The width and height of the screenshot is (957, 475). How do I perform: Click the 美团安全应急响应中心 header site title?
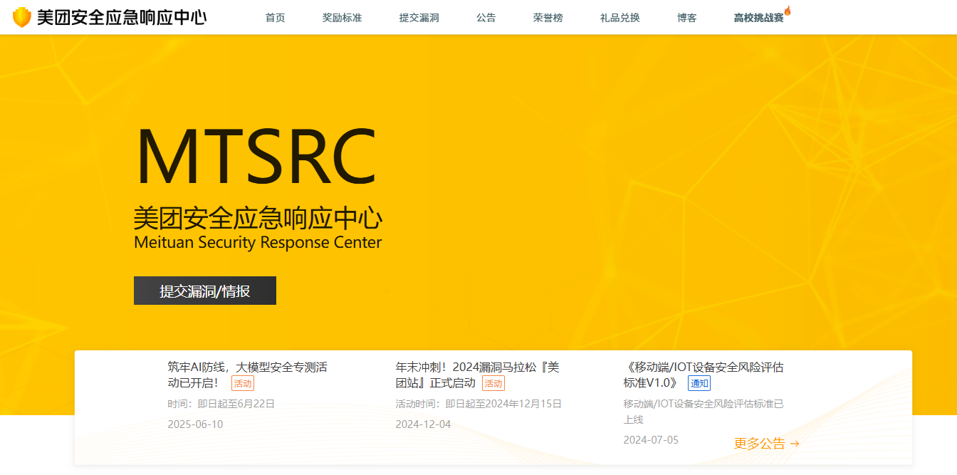[122, 17]
